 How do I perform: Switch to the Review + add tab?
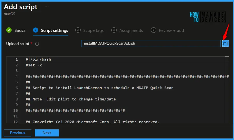171,30
